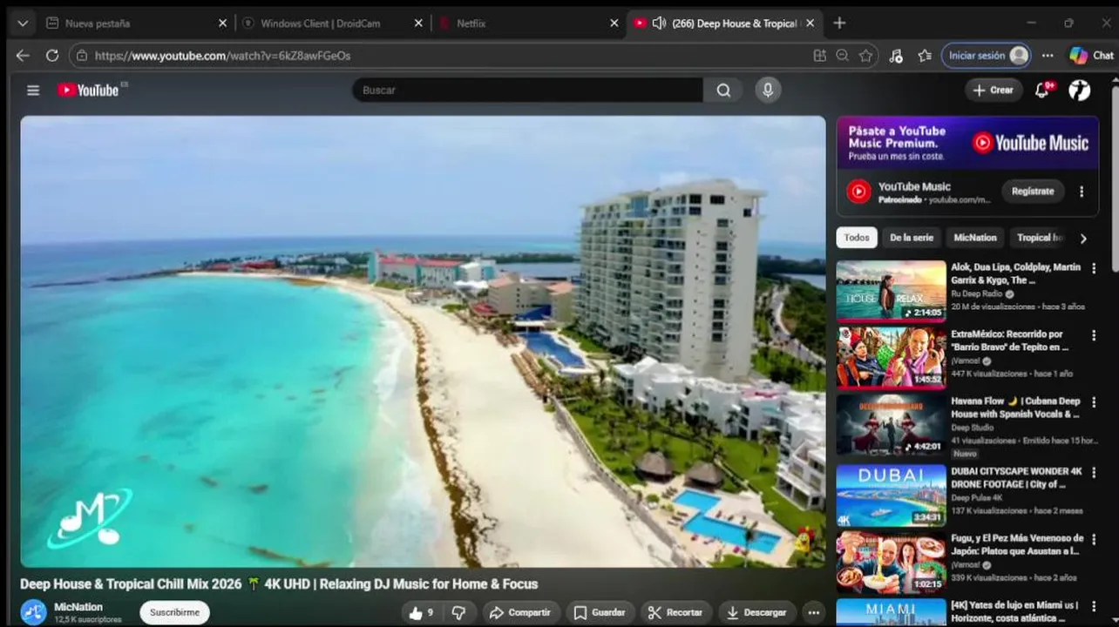
Task: Dislike the video with thumbs down
Action: click(x=459, y=612)
